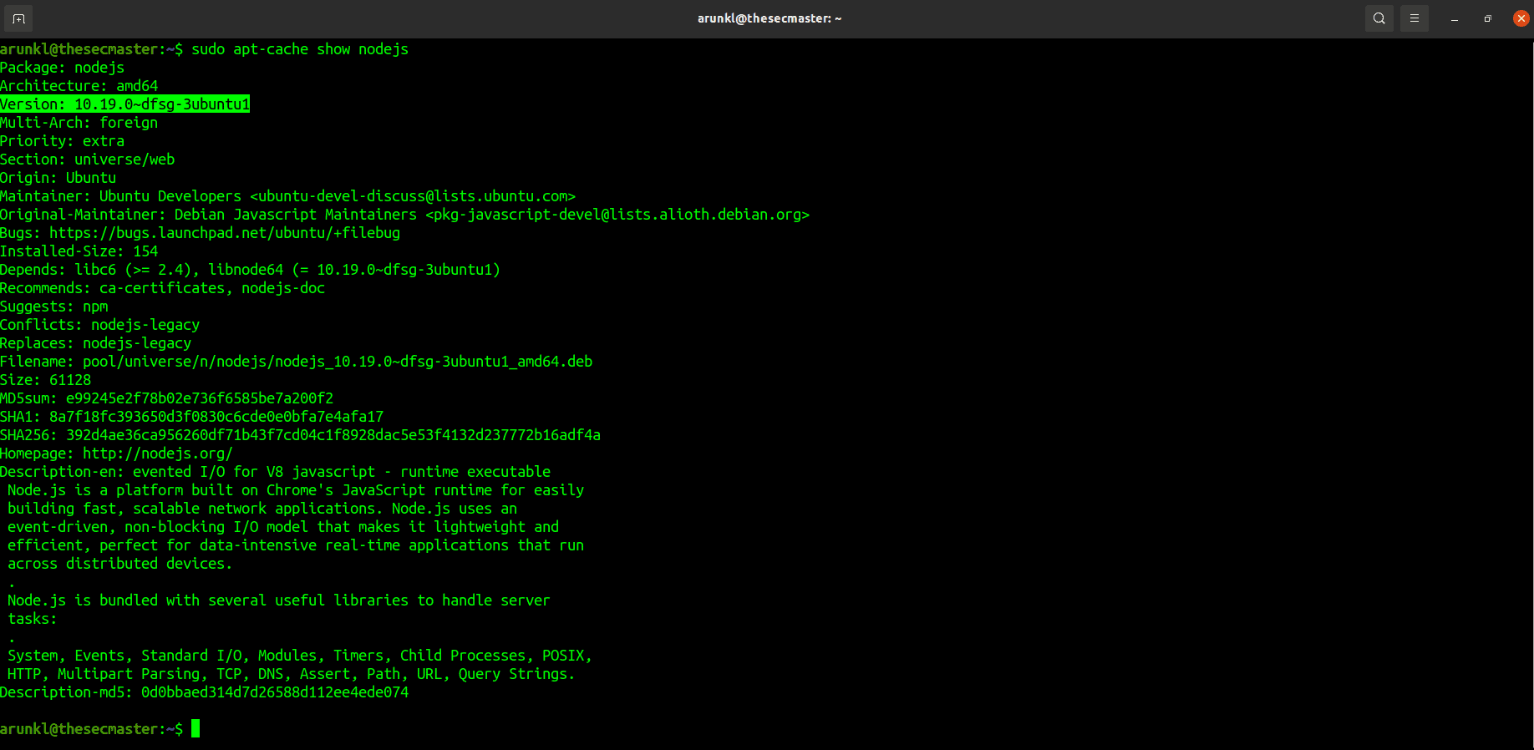
Task: Click the 'HTTP, Multipart Parsing, TCP' line
Action: pyautogui.click(x=292, y=674)
